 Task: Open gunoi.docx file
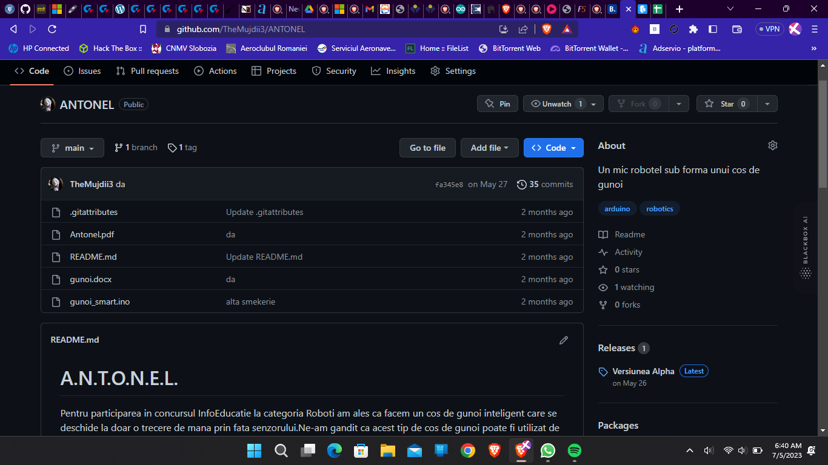(x=91, y=279)
